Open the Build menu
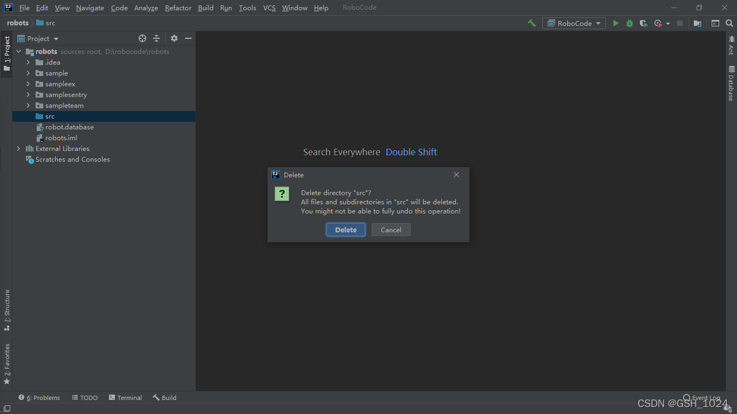The image size is (737, 414). point(206,8)
